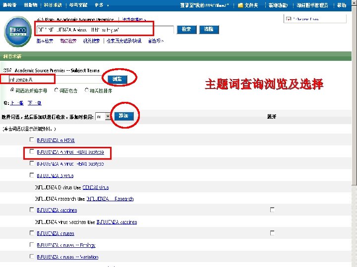Screen dimensions: 357x267
Task: Go to the 上一个 previous page link
Action: 17,103
